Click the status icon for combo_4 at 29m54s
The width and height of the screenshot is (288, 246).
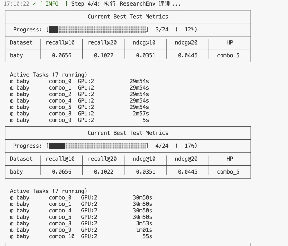pos(11,101)
